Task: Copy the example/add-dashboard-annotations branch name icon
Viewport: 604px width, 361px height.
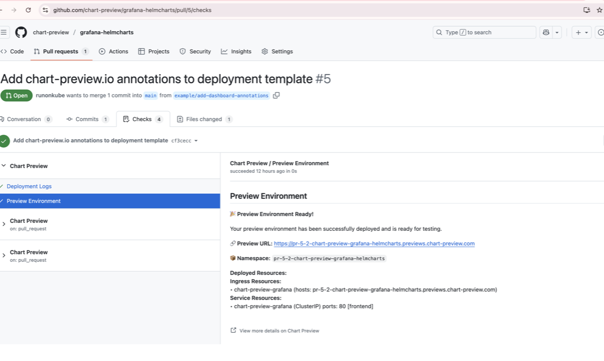Action: coord(276,95)
